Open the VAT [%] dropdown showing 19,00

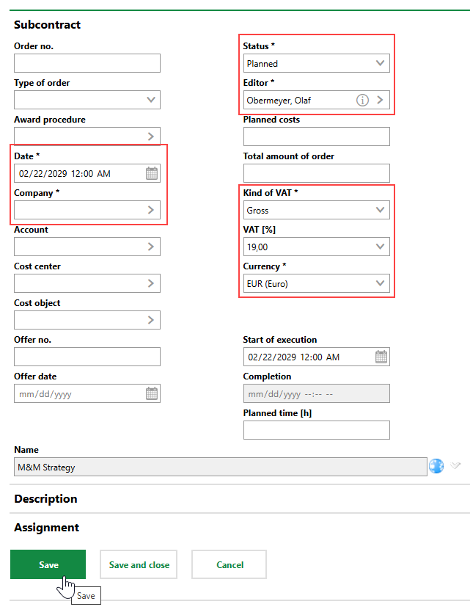point(316,247)
